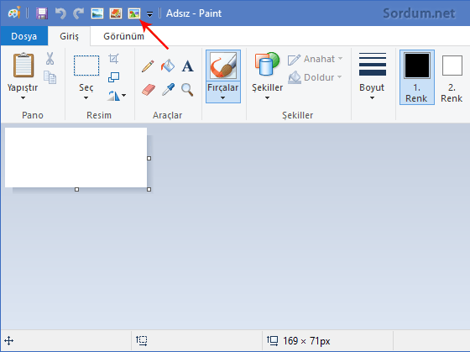Click the first landscape picture quick access icon
The image size is (470, 352).
(97, 13)
